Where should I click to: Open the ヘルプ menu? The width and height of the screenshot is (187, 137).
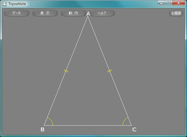(x=102, y=13)
